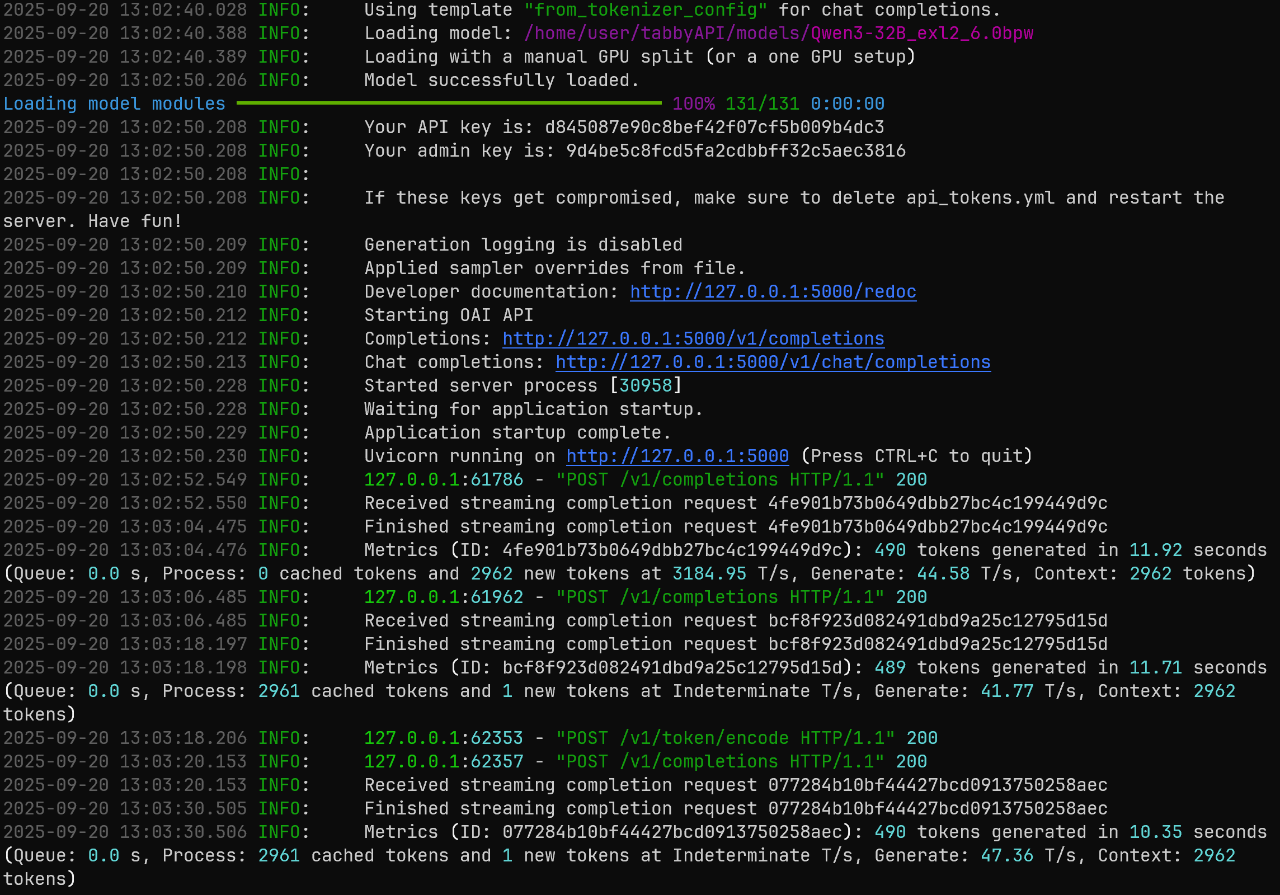Click the 11.92 seconds duration value
The width and height of the screenshot is (1280, 895).
pos(1155,550)
